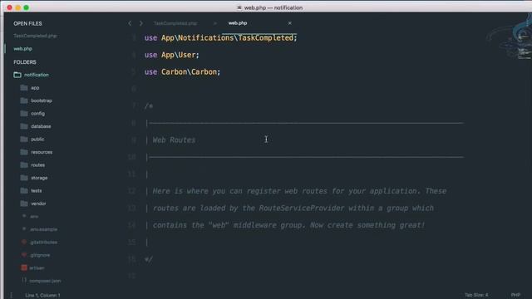Expand the app folder

pyautogui.click(x=30, y=88)
